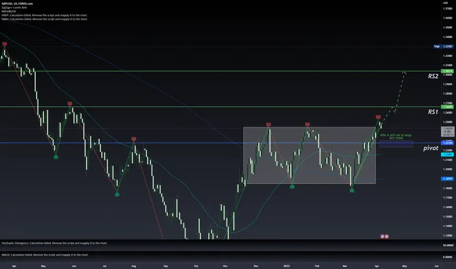Click the 50.00000 stochastic scale value
The height and width of the screenshot is (269, 456).
pos(448,245)
